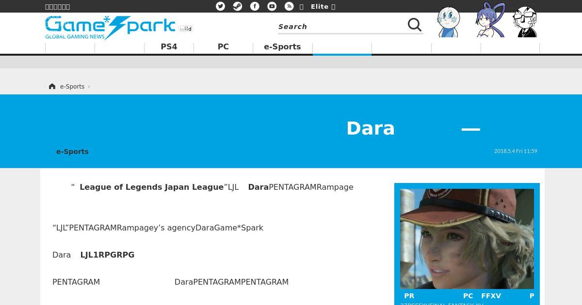The image size is (582, 305).
Task: Click the glasses-wearing mascot character
Action: click(526, 21)
